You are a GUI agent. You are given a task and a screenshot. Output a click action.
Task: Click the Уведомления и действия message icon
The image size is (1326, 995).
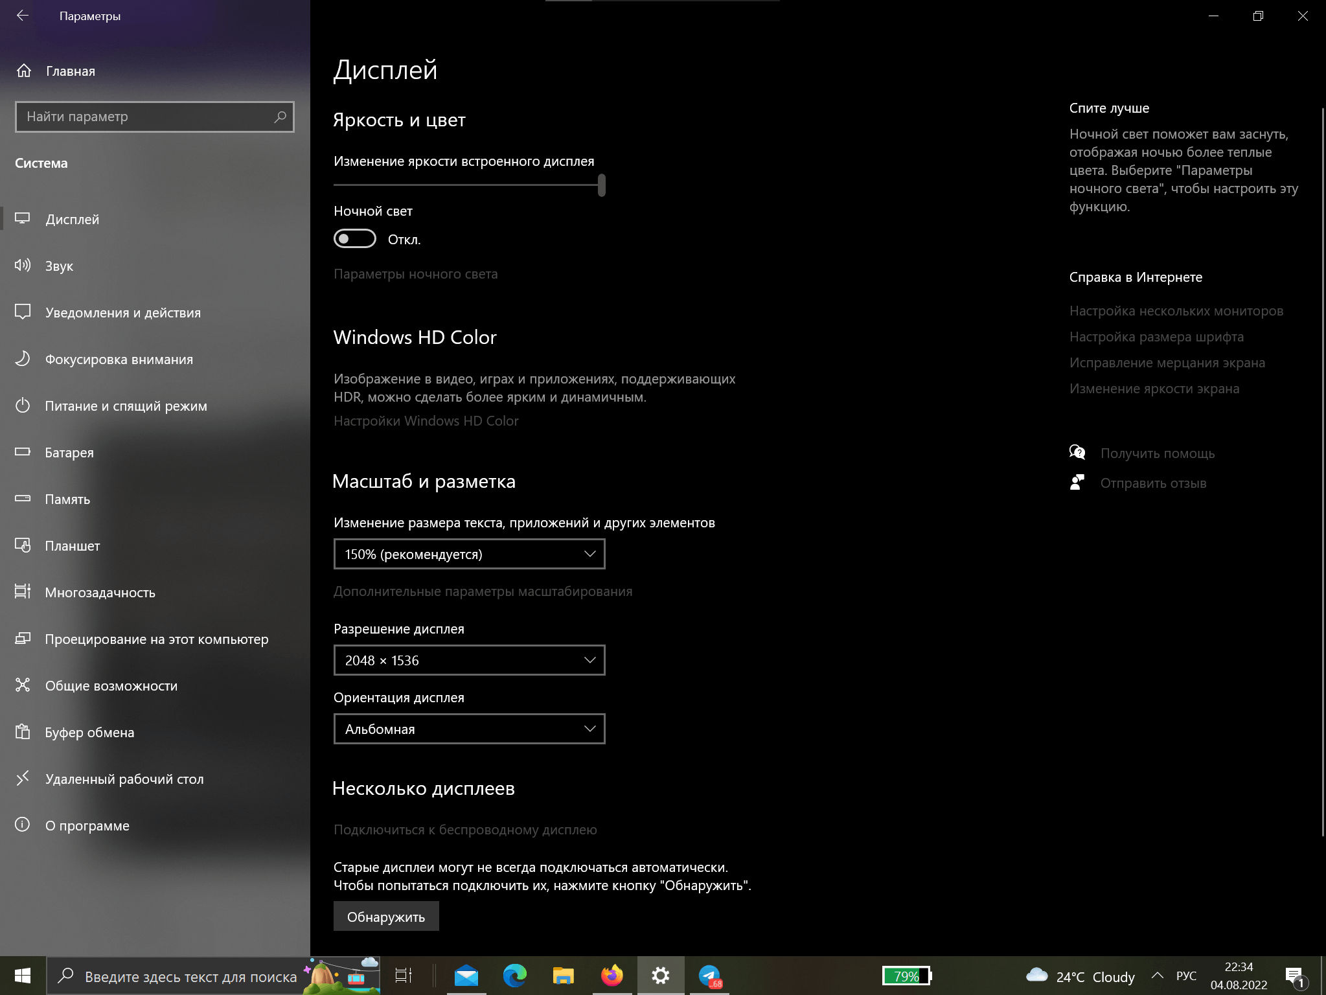coord(23,312)
